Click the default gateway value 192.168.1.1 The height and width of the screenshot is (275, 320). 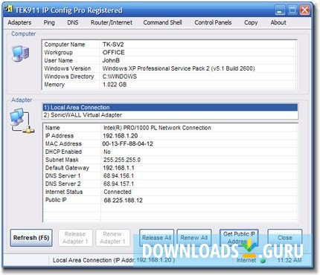point(119,168)
